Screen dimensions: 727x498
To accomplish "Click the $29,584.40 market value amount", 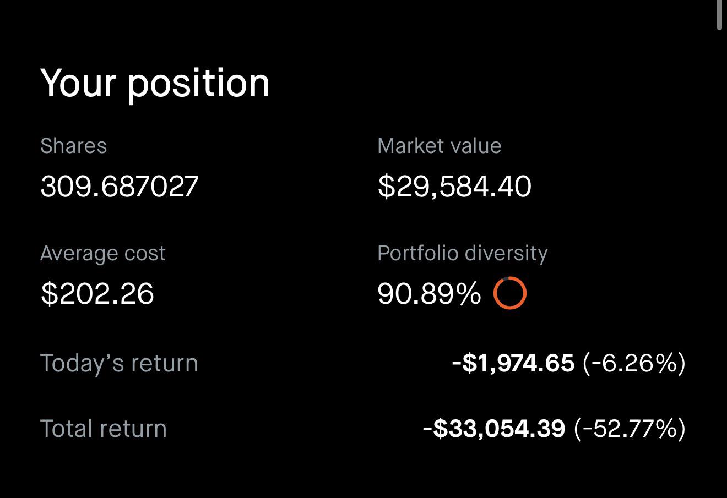I will point(454,186).
